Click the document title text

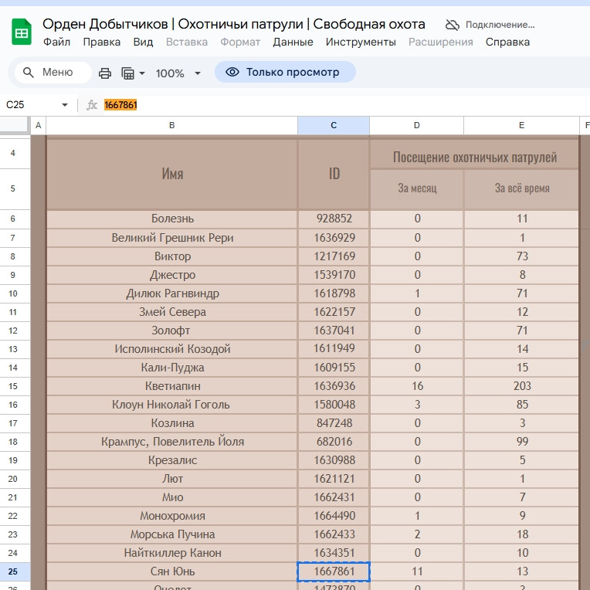click(x=234, y=24)
